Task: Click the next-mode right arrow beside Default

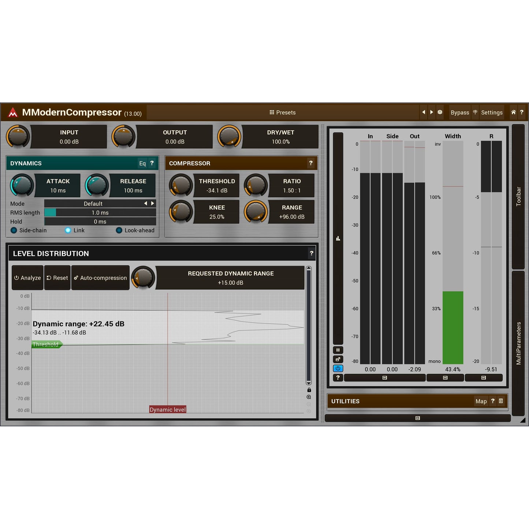Action: point(153,203)
